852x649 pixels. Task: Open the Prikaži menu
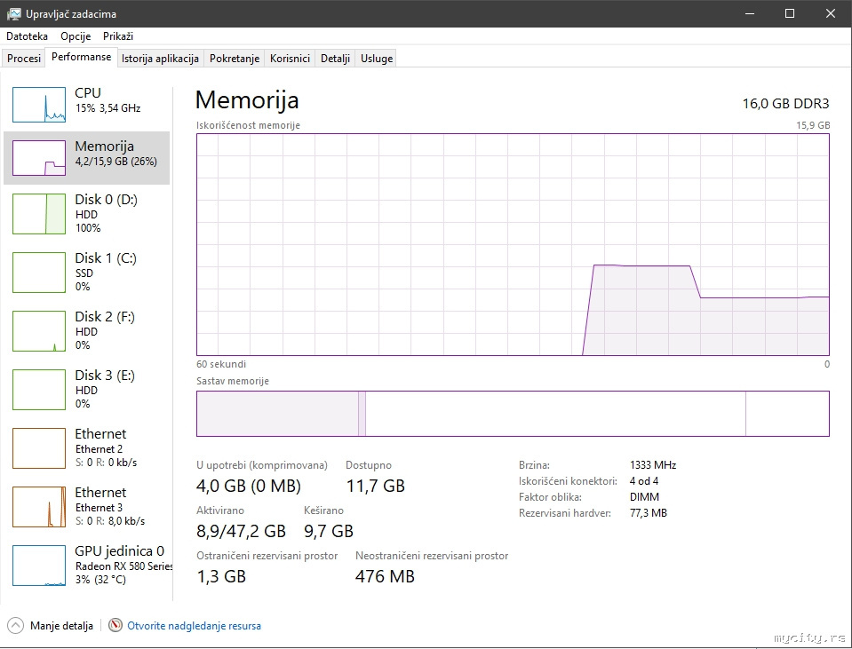[118, 36]
